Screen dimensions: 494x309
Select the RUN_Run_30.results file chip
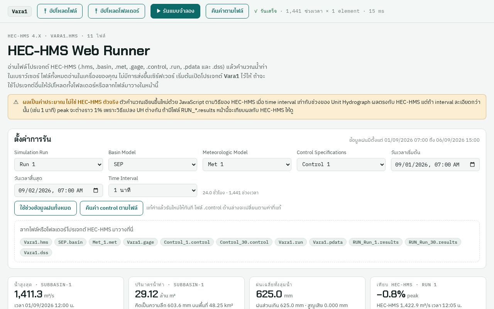pos(433,242)
